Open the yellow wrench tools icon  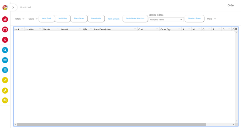[5, 90]
